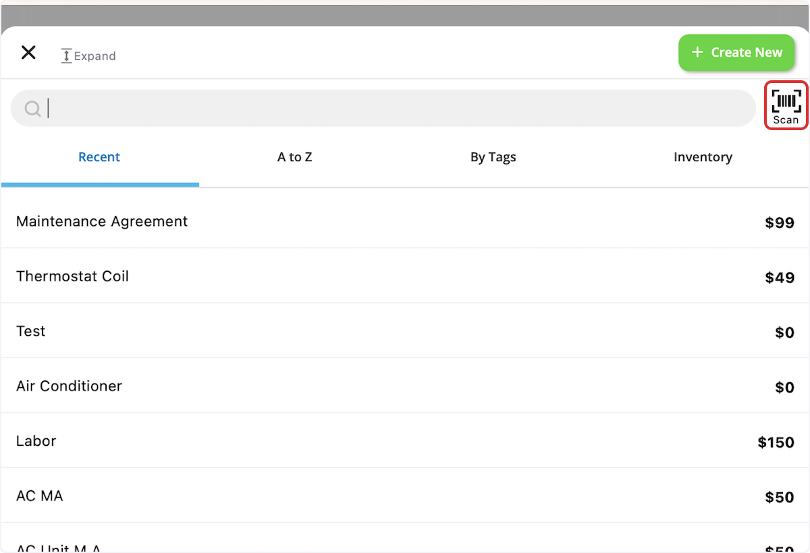Click the $49 price value
This screenshot has height=553, width=810.
780,278
